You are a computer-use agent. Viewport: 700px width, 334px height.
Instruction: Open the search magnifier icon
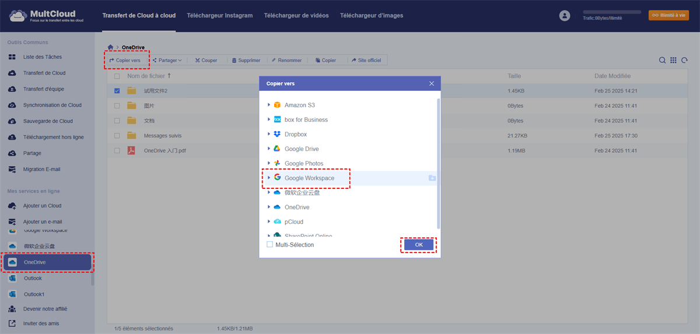[x=663, y=60]
